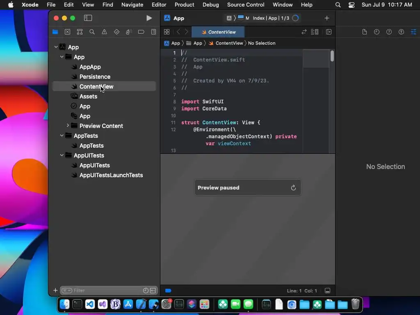Viewport: 420px width, 315px height.
Task: Open the Find navigator magnifier icon
Action: [92, 32]
